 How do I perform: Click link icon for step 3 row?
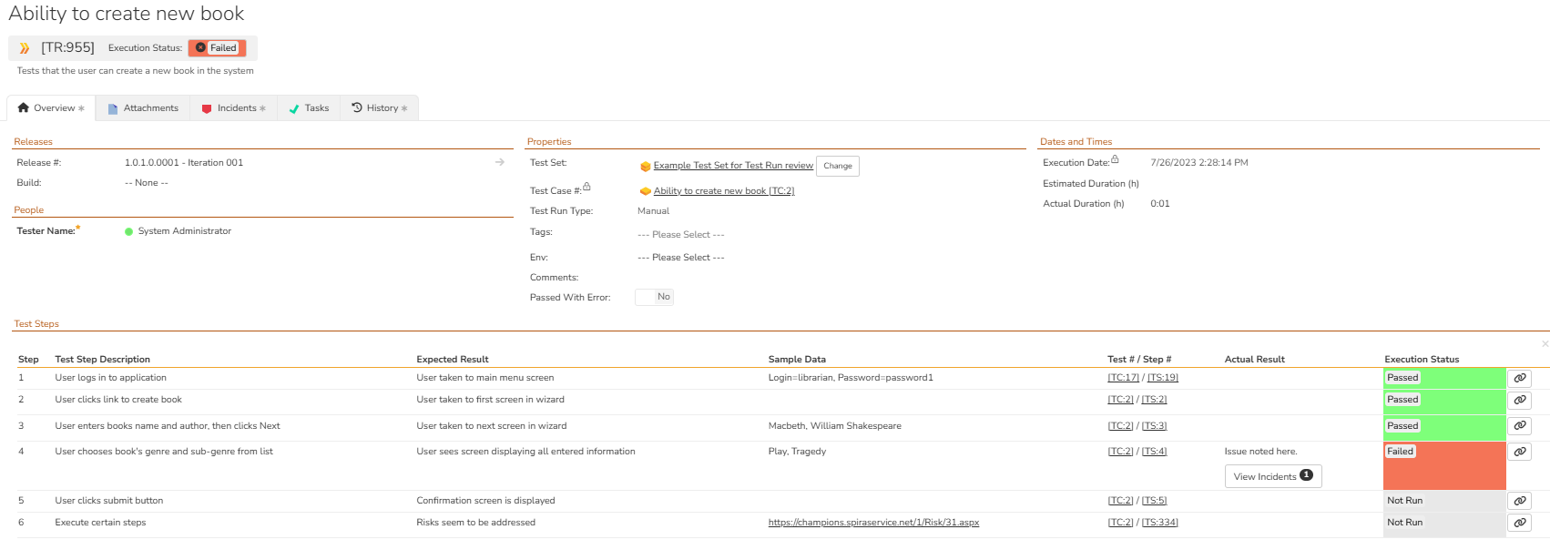coord(1519,426)
